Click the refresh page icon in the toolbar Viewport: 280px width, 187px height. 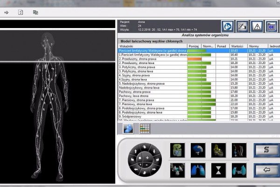coord(21,12)
